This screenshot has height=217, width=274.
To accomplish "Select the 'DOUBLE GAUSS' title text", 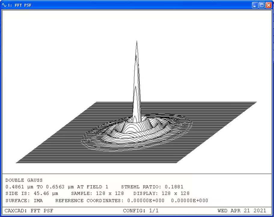I will (24, 180).
